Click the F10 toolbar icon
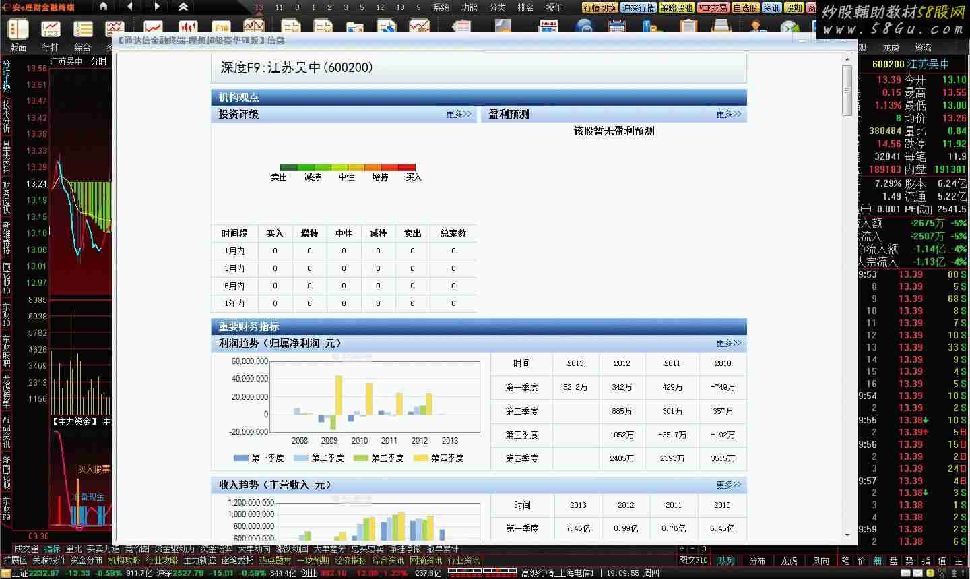Image resolution: width=970 pixels, height=579 pixels. (221, 28)
